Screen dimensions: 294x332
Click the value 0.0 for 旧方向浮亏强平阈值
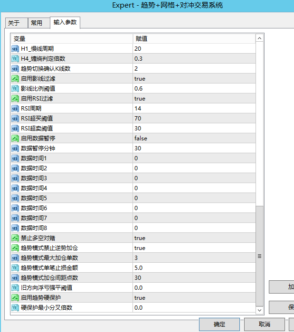pos(138,288)
